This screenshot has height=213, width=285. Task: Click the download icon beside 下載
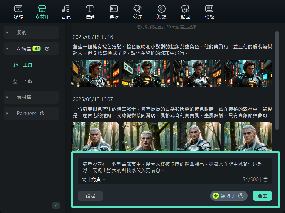15,81
